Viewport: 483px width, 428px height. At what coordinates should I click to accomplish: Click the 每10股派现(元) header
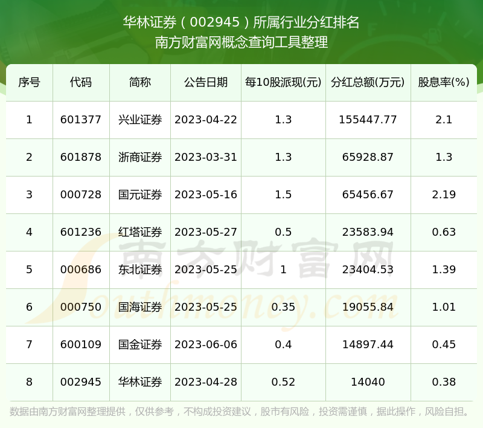click(x=283, y=82)
